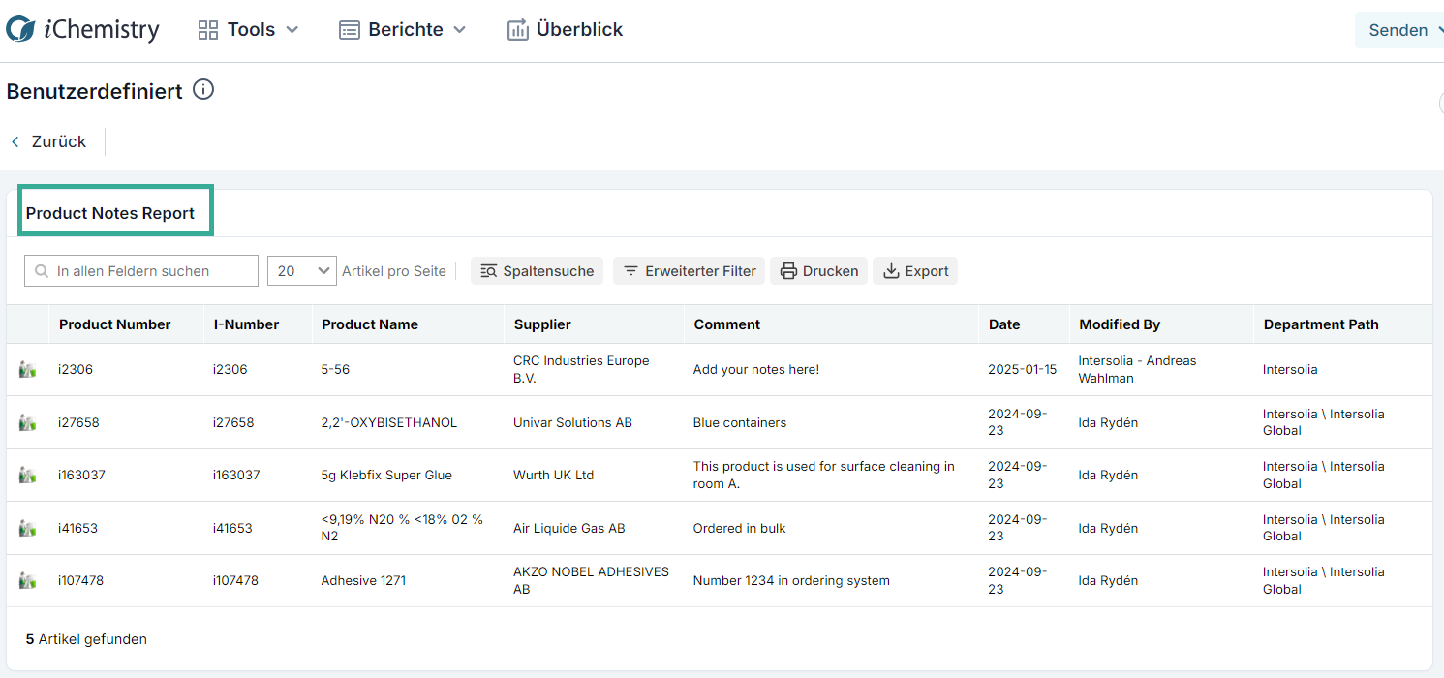Open the 20 items per page dropdown

pyautogui.click(x=302, y=271)
